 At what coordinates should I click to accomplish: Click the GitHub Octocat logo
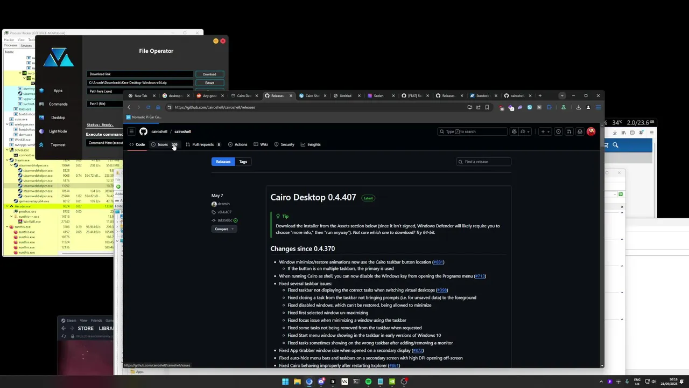click(143, 131)
